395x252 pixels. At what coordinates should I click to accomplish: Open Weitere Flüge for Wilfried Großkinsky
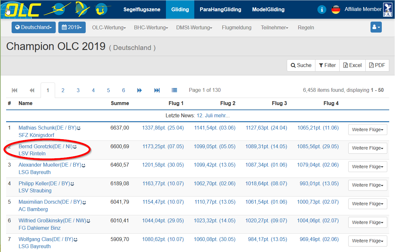point(368,222)
